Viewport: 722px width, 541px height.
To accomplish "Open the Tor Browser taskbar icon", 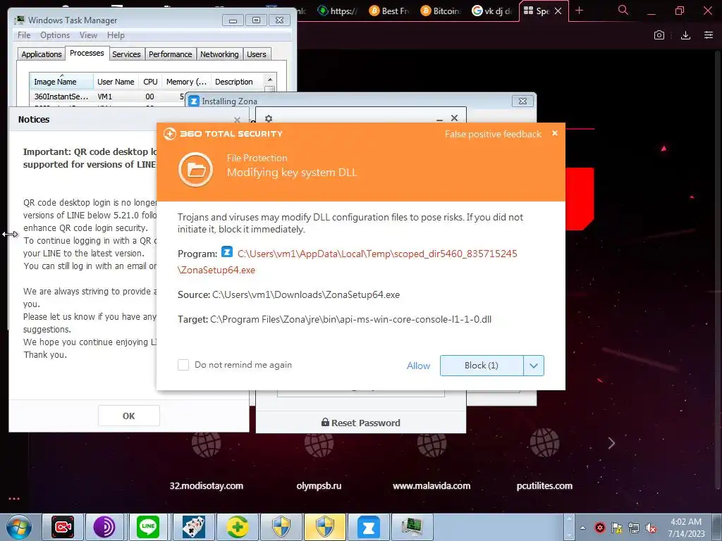I will pyautogui.click(x=104, y=527).
